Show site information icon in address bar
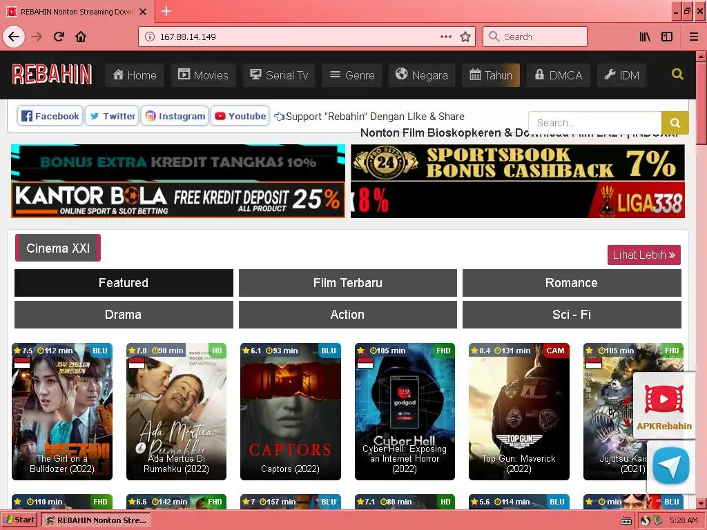This screenshot has height=530, width=707. pos(150,37)
